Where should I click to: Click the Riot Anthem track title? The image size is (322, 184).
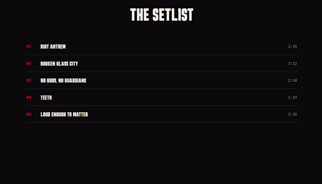[53, 47]
